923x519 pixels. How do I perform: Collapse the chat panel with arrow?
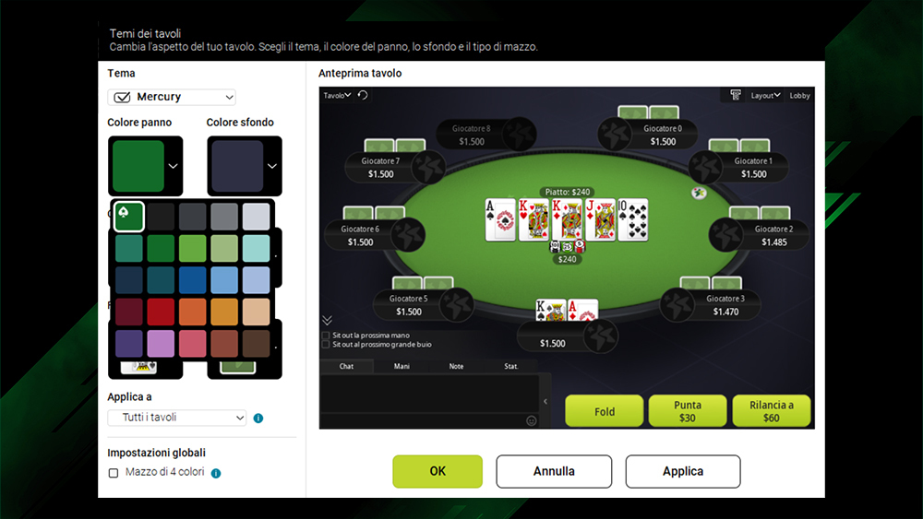point(545,401)
